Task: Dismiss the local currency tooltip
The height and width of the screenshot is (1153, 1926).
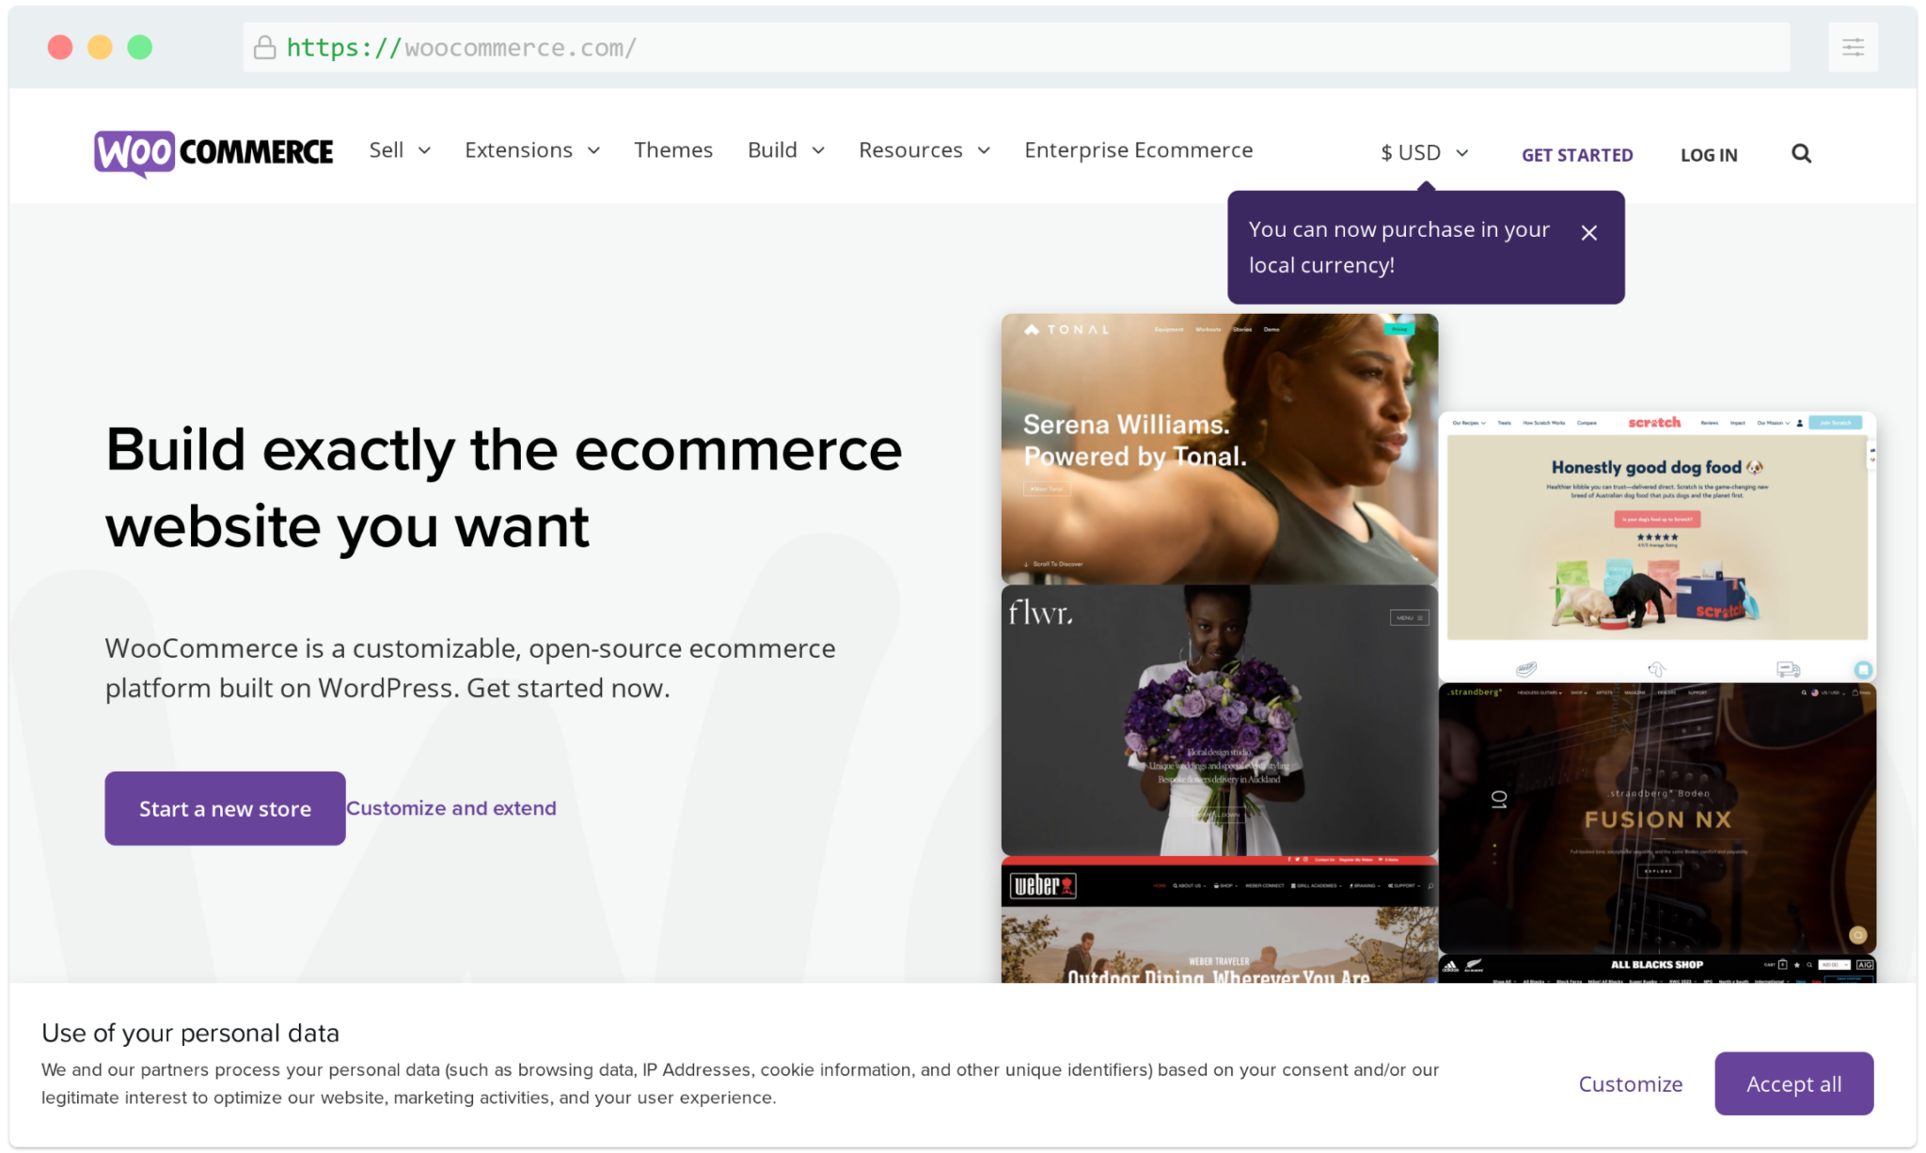Action: click(x=1588, y=232)
